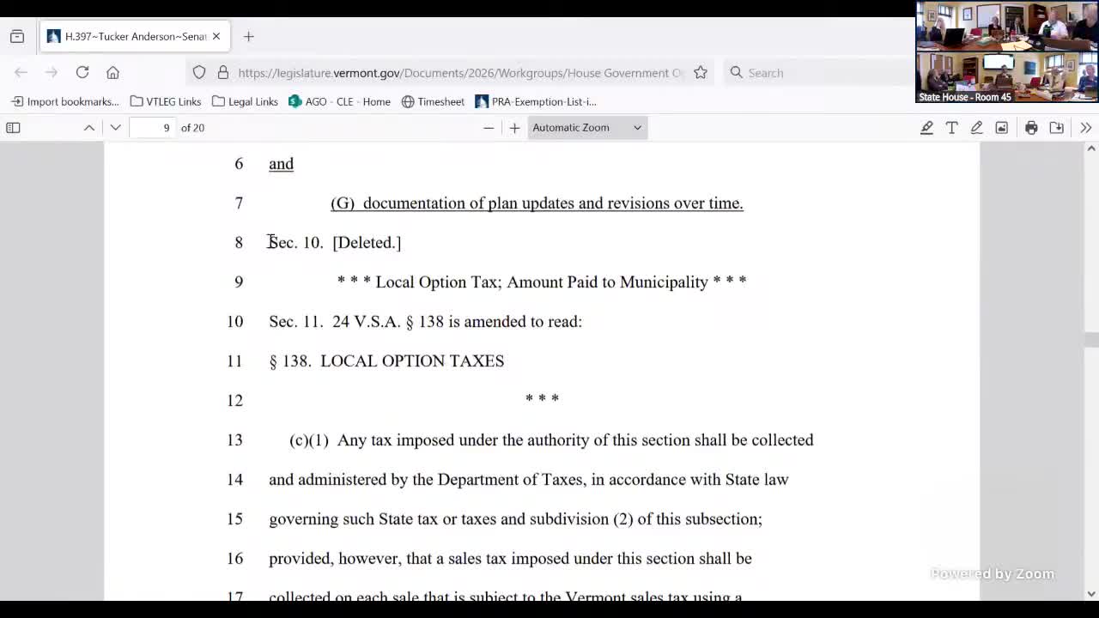1099x618 pixels.
Task: Click 'Sec. 11. 24 V.S.A. § 138' line
Action: pyautogui.click(x=425, y=322)
